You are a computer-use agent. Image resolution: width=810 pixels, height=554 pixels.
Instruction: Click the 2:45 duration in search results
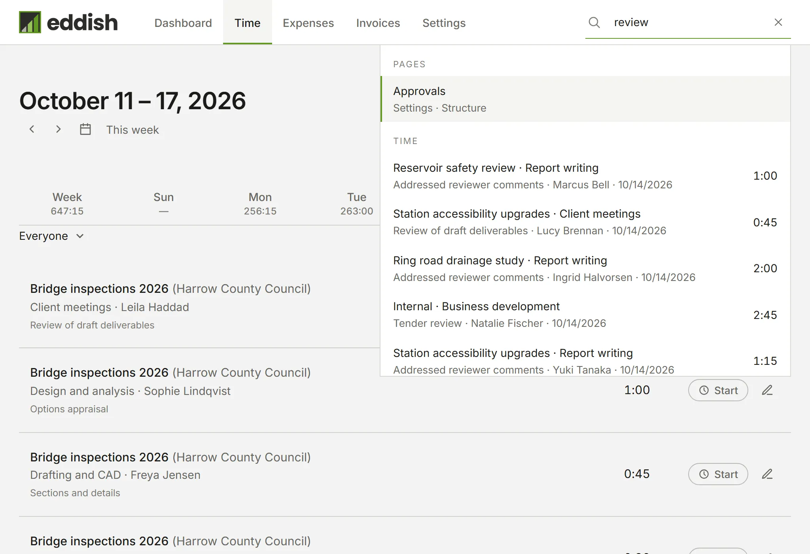pyautogui.click(x=765, y=315)
